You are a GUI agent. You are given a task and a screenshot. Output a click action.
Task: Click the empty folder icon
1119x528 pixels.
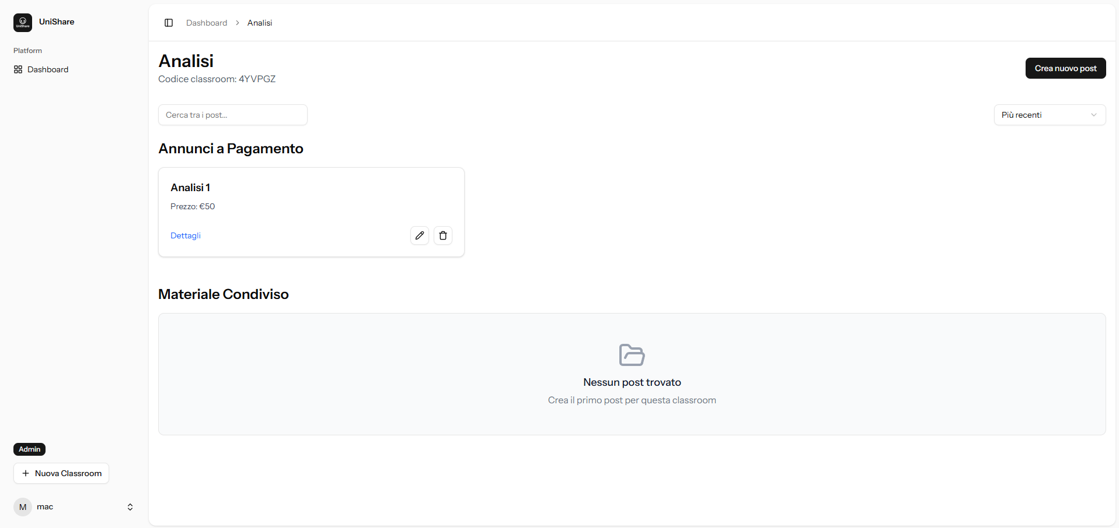tap(632, 355)
